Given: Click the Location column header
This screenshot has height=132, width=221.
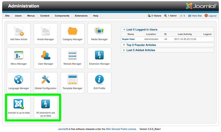Looking at the screenshot, I should (x=151, y=34).
